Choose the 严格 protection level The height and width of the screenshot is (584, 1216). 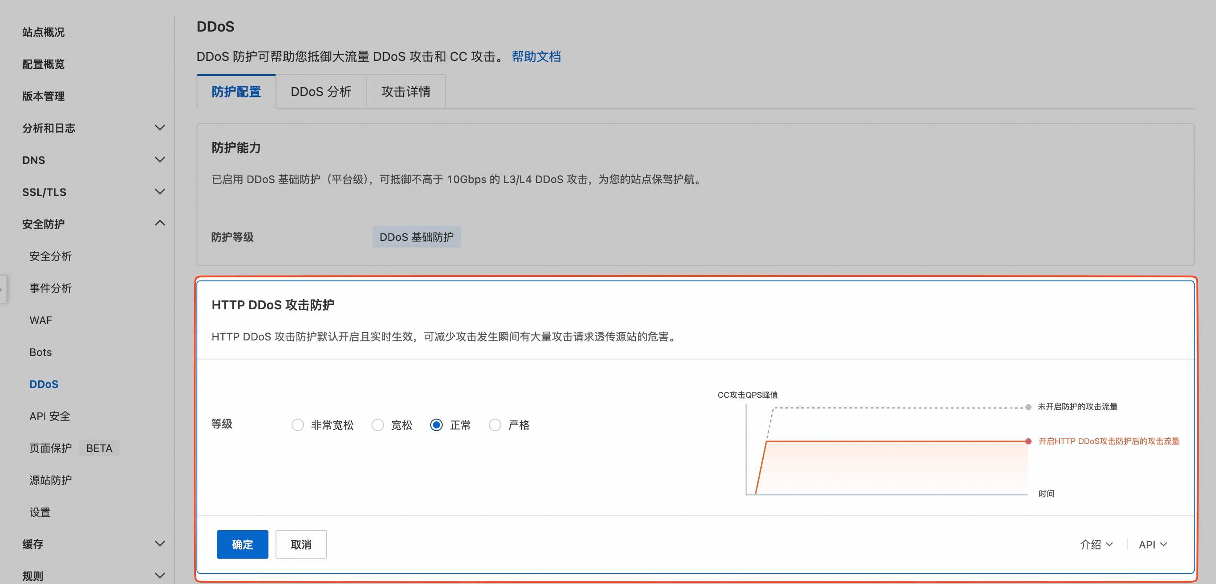(495, 425)
